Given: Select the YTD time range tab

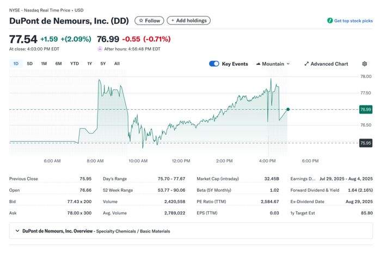Looking at the screenshot, I should pyautogui.click(x=75, y=64).
